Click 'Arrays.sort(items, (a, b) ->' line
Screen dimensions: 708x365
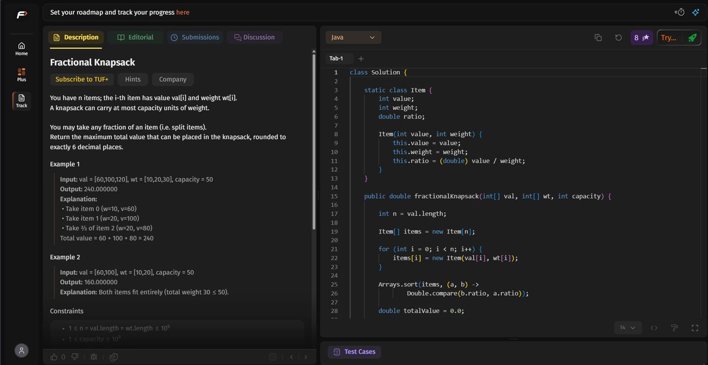coord(428,284)
